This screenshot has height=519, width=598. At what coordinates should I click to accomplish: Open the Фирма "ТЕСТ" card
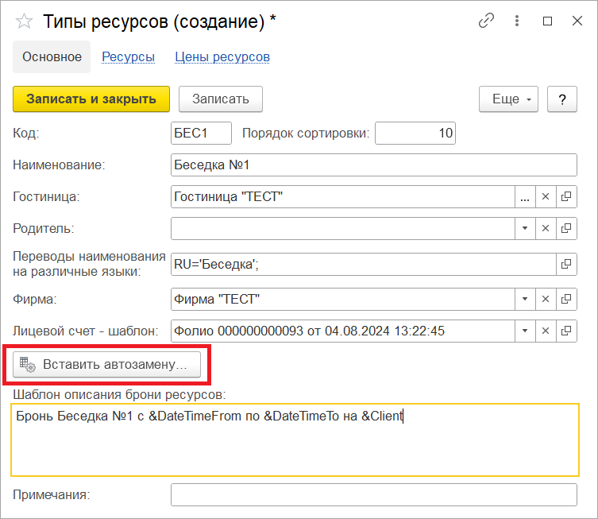566,299
